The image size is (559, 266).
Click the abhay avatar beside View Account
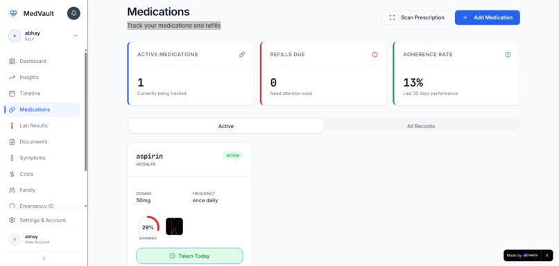click(x=15, y=239)
